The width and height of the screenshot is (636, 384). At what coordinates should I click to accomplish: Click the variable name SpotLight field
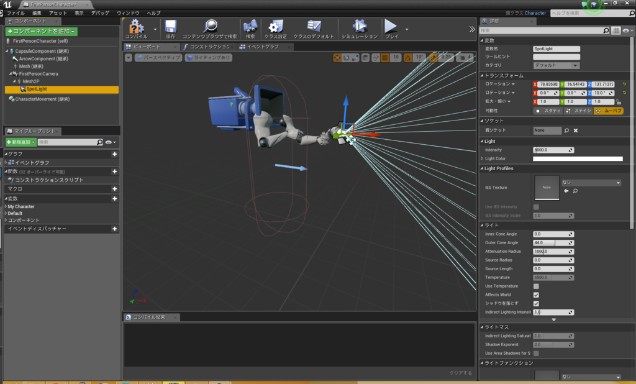[x=556, y=48]
